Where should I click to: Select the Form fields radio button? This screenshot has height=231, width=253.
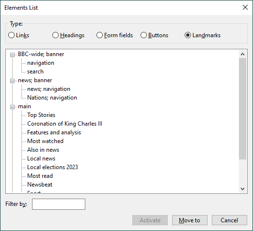(x=99, y=35)
